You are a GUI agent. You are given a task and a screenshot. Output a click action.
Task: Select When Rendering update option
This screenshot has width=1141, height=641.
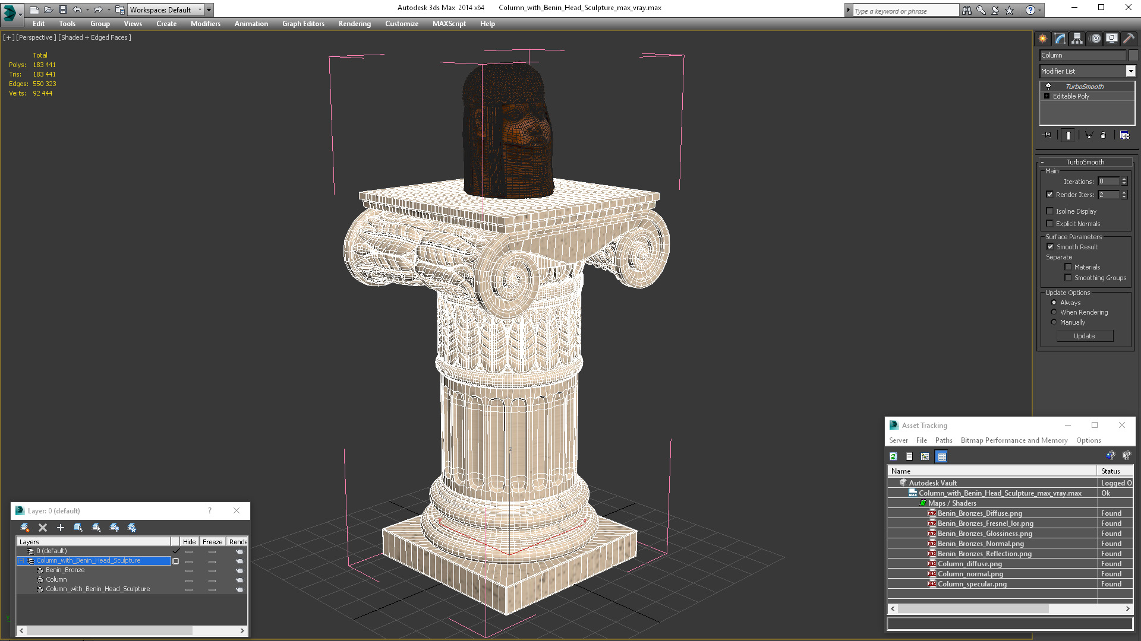click(x=1054, y=312)
